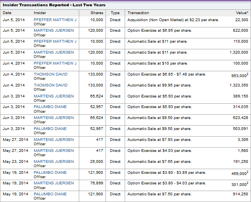
Task: Open PFEFFER MATTHEW J link in the 110,000 sale row
Action: pyautogui.click(x=55, y=41)
